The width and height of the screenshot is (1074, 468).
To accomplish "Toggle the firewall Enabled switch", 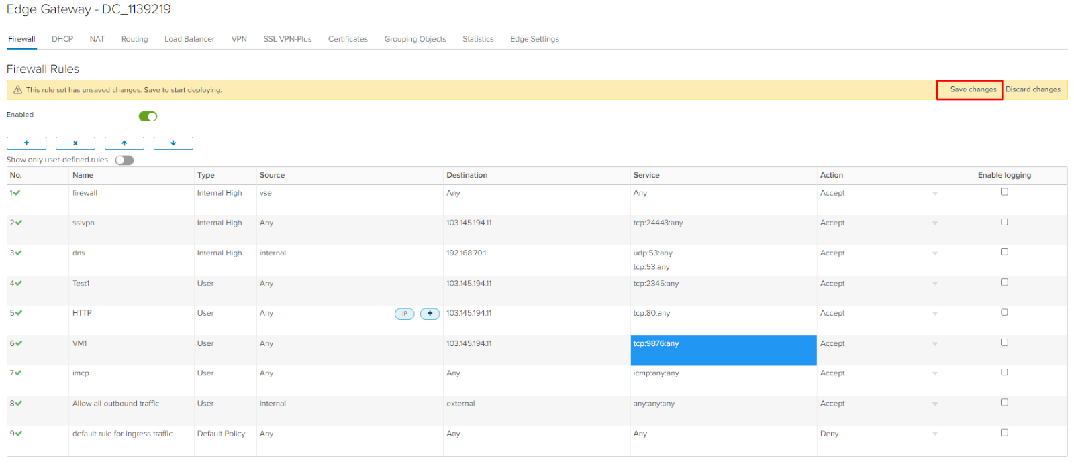I will point(148,116).
